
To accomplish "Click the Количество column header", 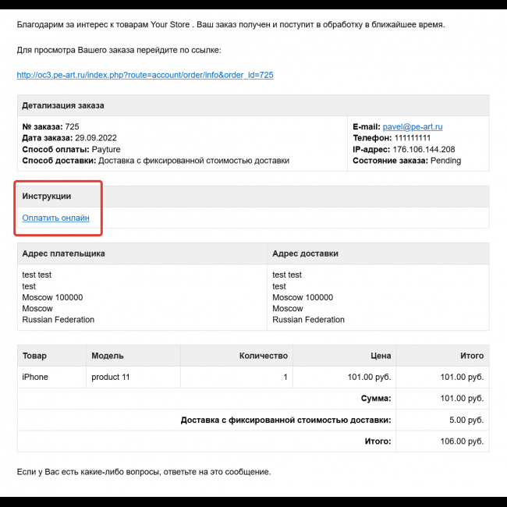I will click(263, 356).
